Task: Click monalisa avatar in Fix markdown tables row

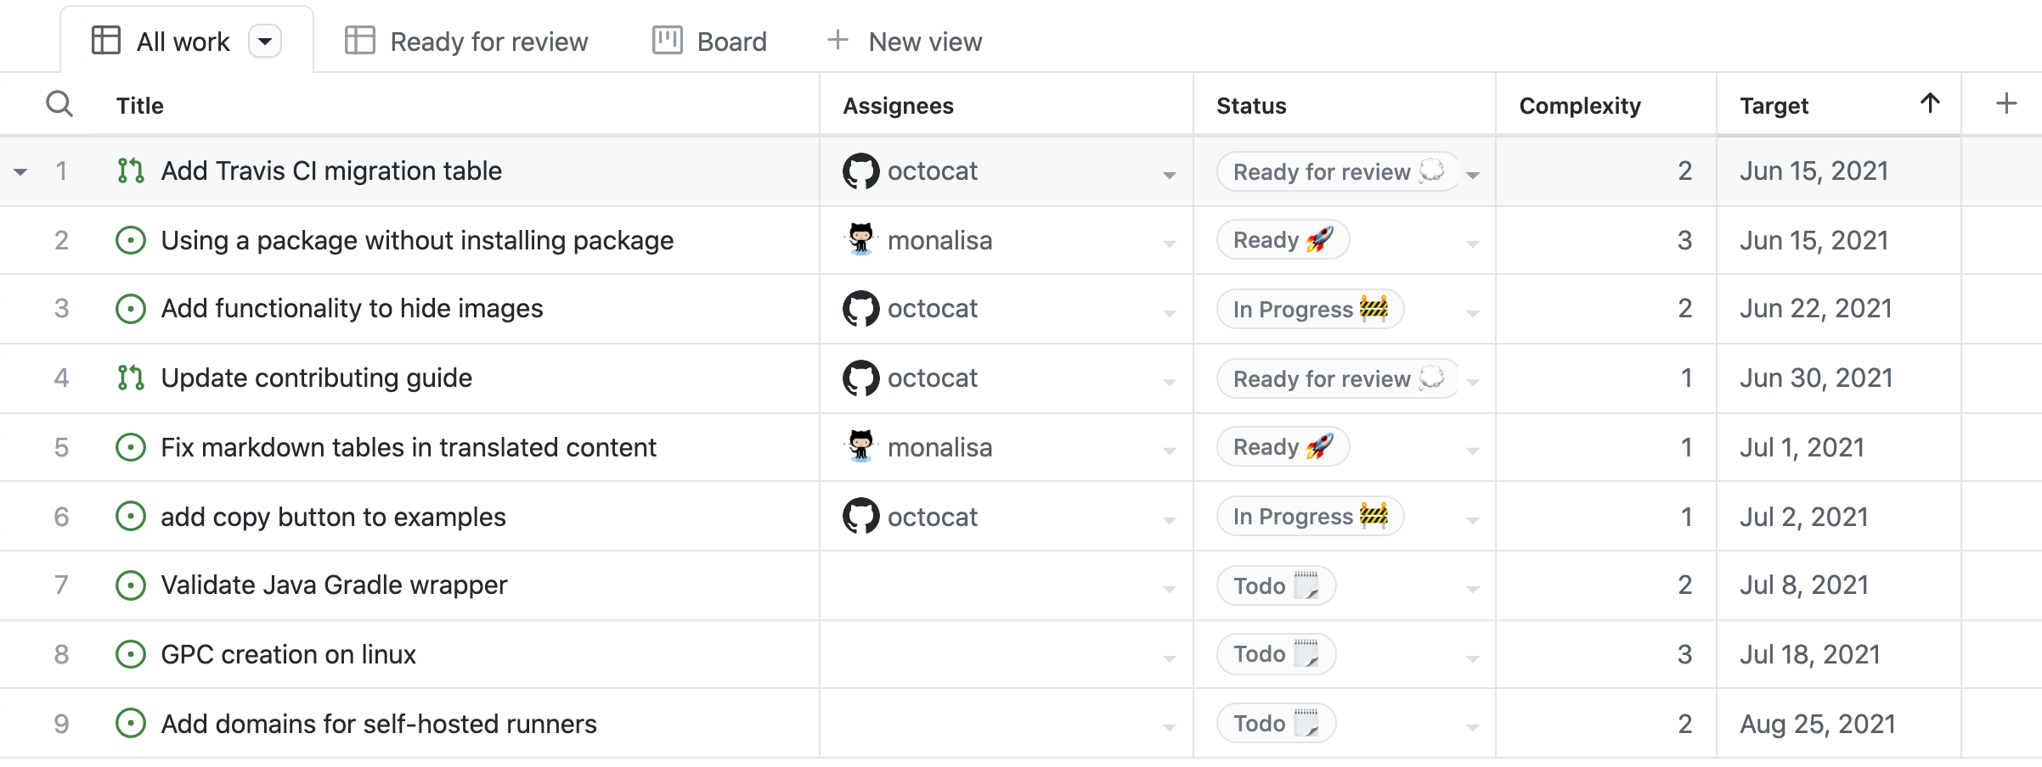Action: tap(860, 447)
